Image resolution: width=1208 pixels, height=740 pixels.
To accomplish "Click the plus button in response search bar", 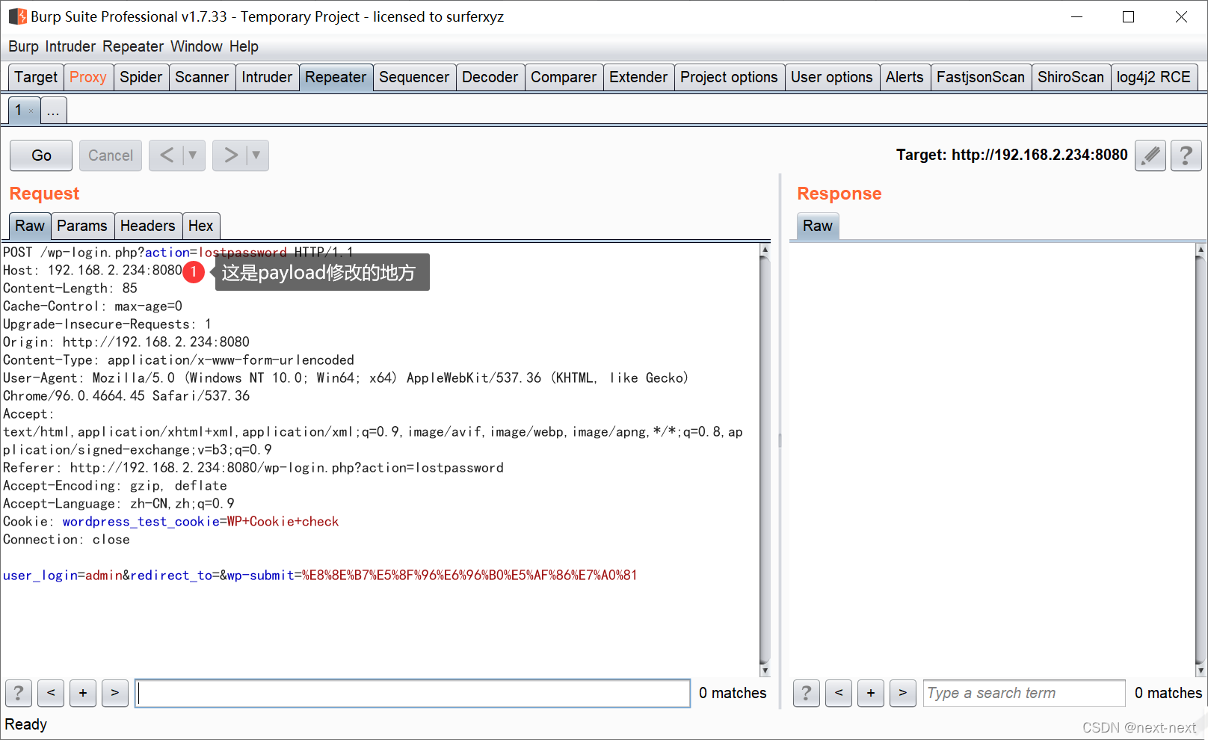I will point(871,693).
